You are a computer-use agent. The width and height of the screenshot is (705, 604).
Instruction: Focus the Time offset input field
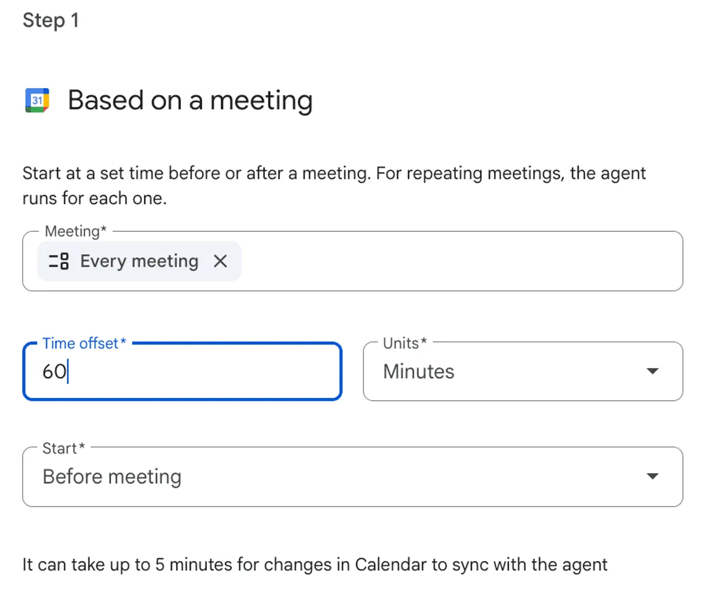click(x=182, y=372)
